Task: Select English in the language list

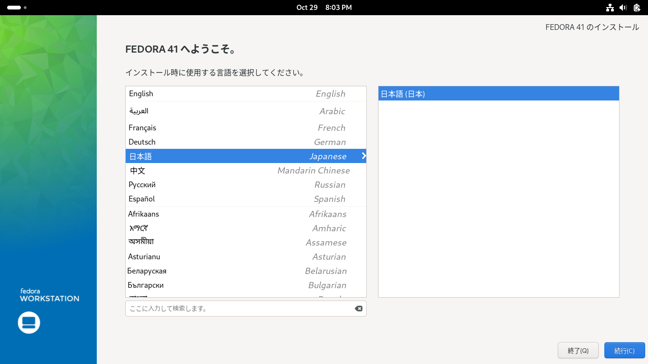Action: pos(246,94)
